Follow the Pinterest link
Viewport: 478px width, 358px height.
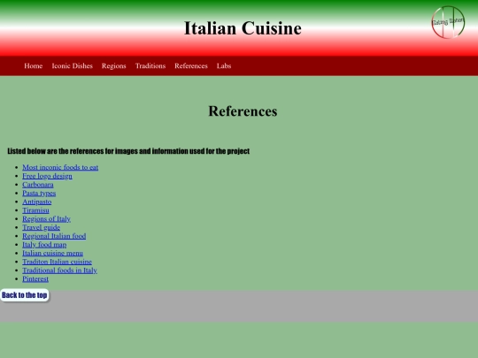tap(35, 278)
